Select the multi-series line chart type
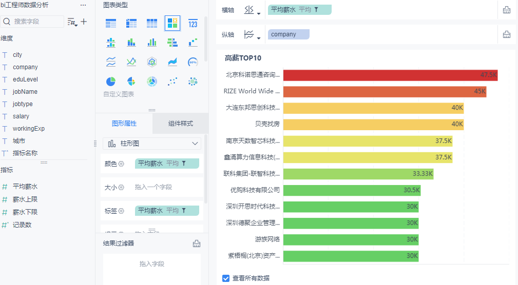This screenshot has width=518, height=285. (x=131, y=62)
